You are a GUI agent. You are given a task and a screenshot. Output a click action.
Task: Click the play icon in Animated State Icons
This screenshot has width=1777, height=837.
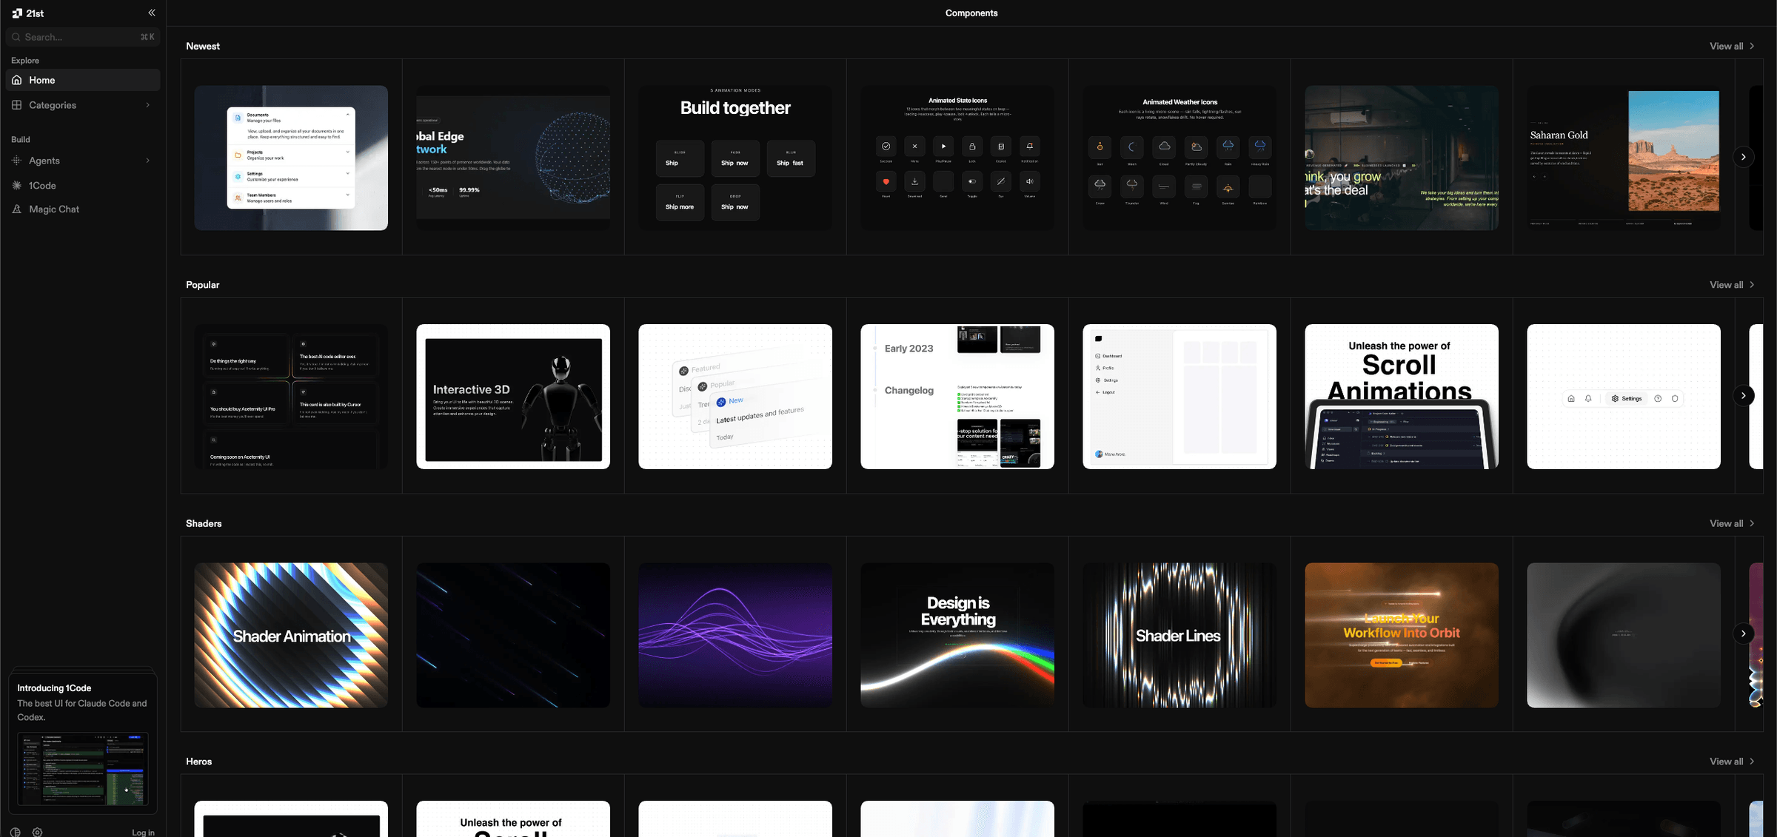[x=943, y=147]
